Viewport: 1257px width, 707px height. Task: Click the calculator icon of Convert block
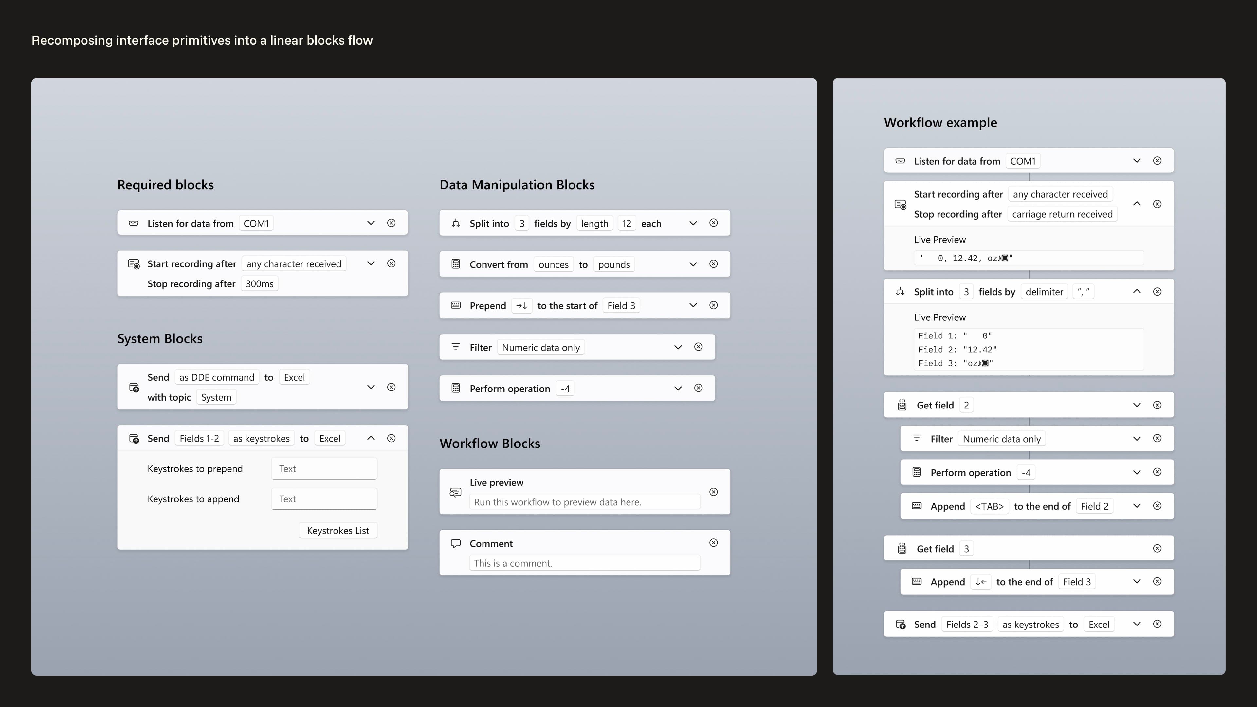456,264
